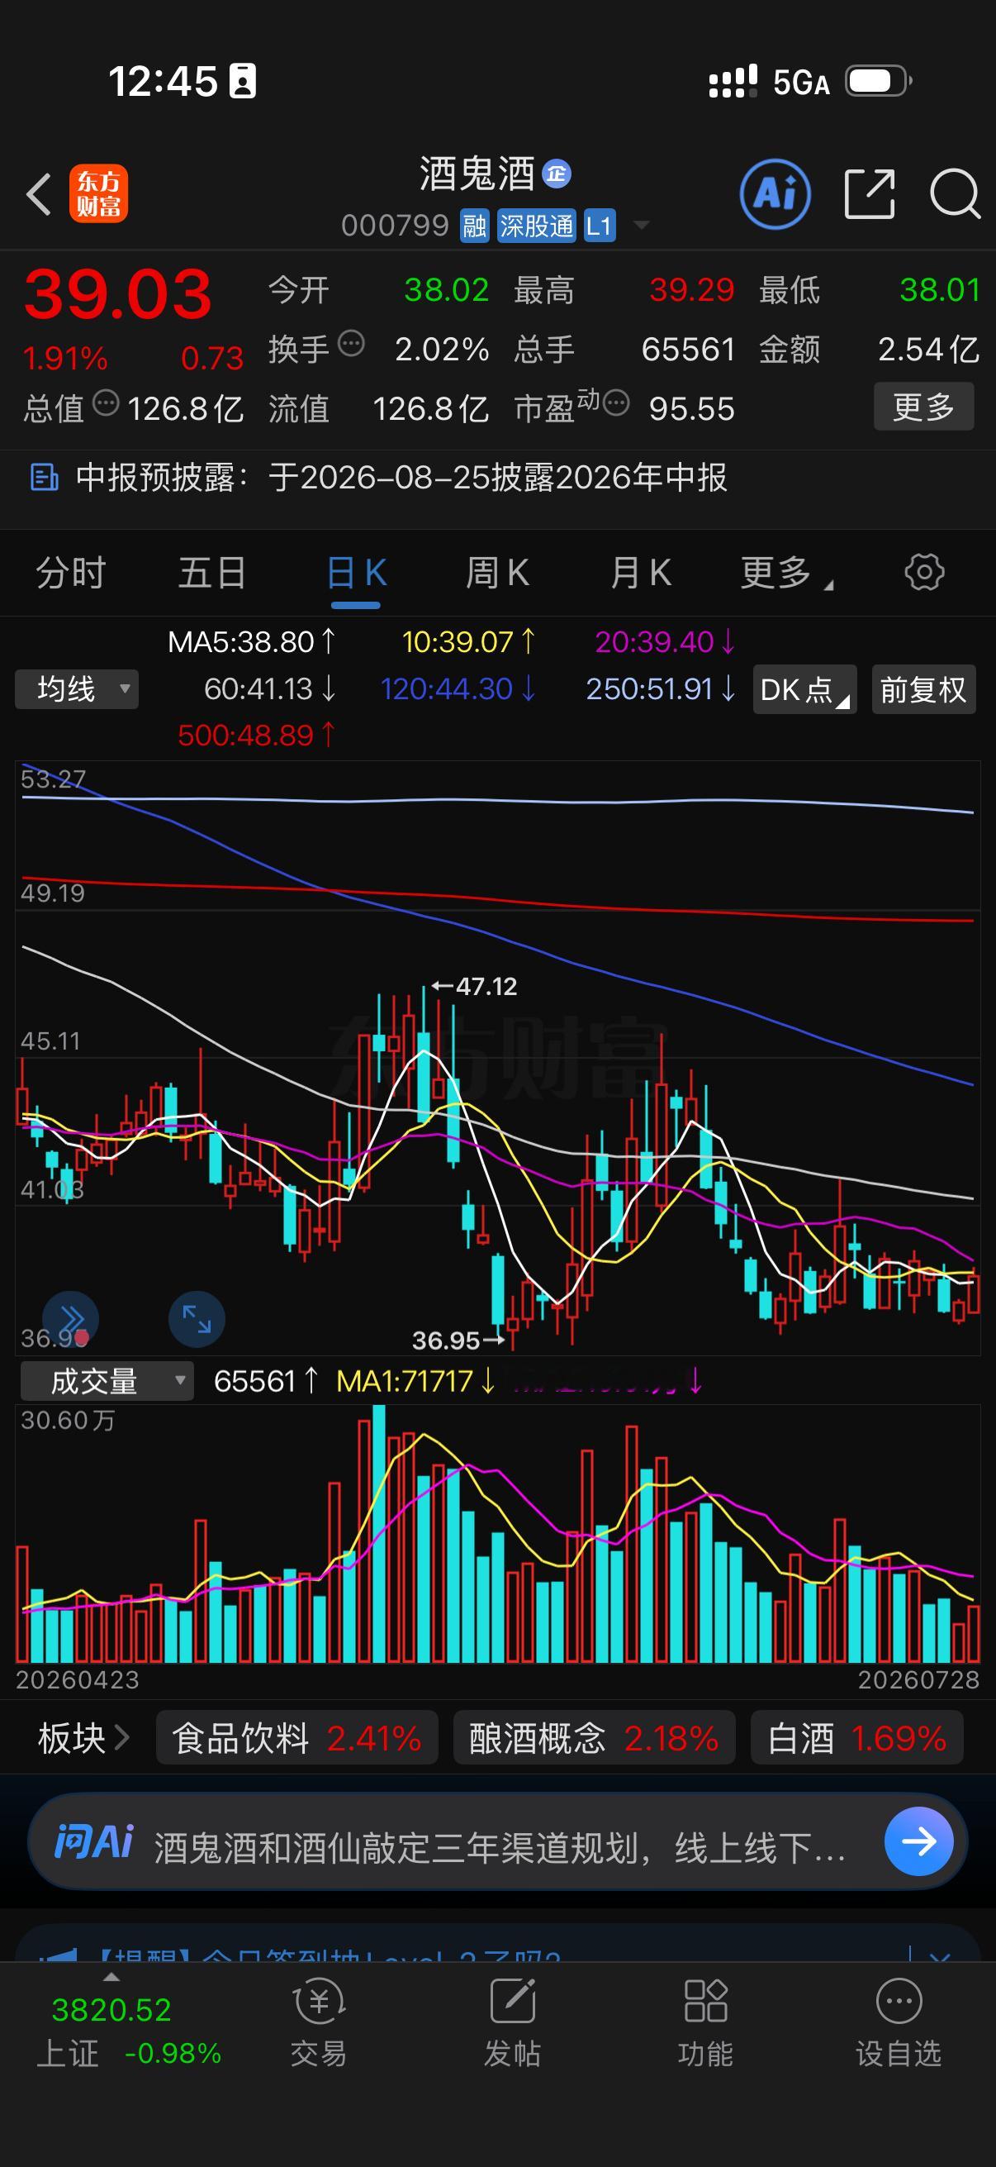
Task: Tap the 20260728 end date label
Action: (918, 1680)
